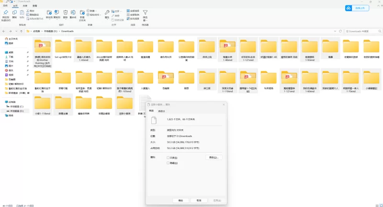Select the folder labeled 1-93end
This screenshot has height=207, width=383.
tap(310, 50)
